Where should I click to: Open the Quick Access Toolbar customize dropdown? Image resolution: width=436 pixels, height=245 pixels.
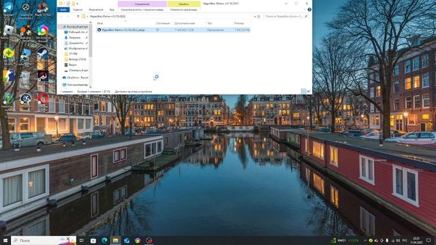(77, 3)
